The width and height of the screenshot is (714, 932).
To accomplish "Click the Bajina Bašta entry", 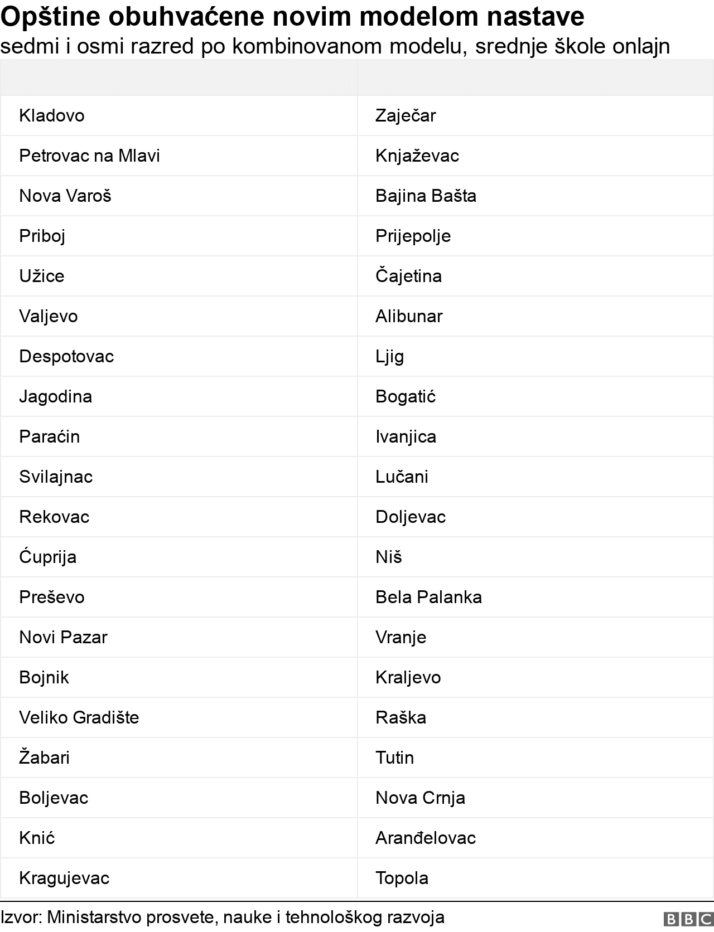I will click(x=426, y=196).
